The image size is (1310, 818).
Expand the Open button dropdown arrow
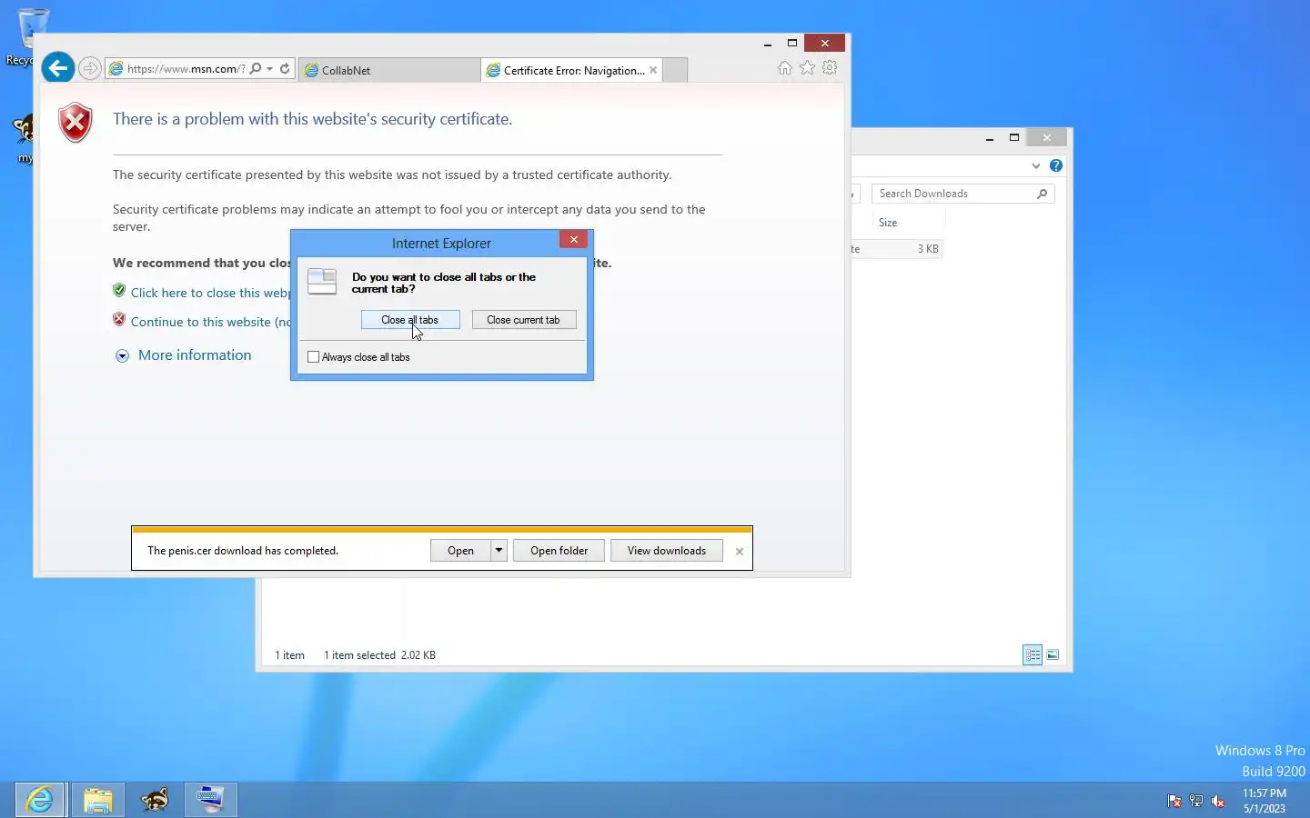(499, 551)
